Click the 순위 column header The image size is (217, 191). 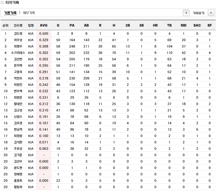(x=5, y=25)
